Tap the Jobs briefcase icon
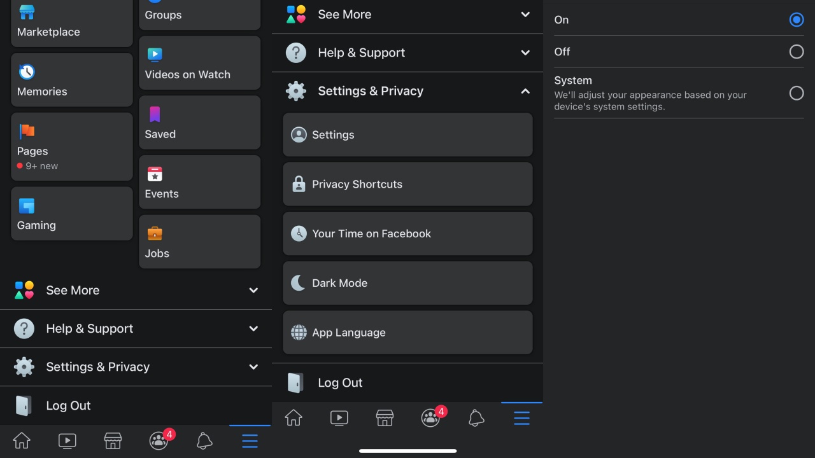The image size is (815, 458). (155, 233)
